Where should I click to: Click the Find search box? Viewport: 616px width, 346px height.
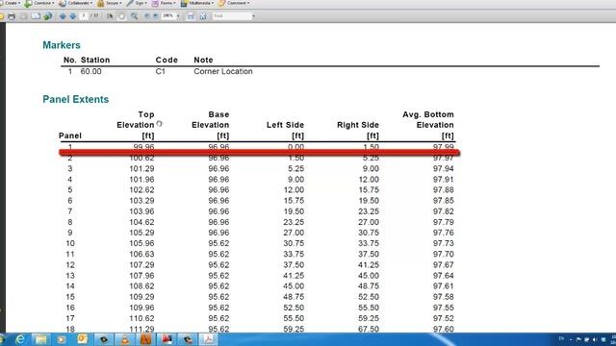pos(232,16)
